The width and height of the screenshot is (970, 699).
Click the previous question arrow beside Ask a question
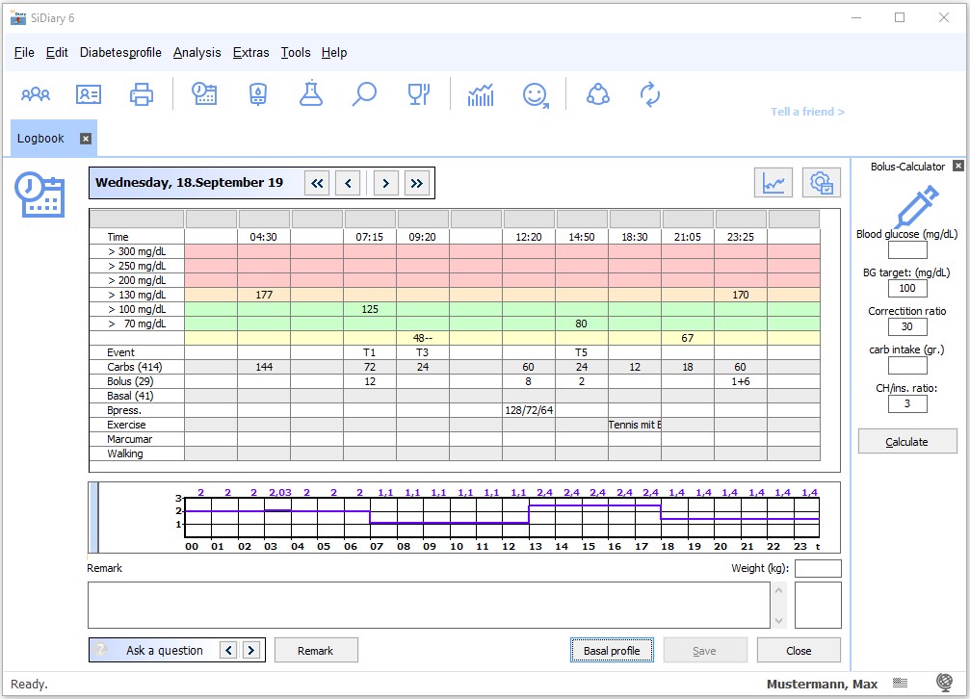228,650
